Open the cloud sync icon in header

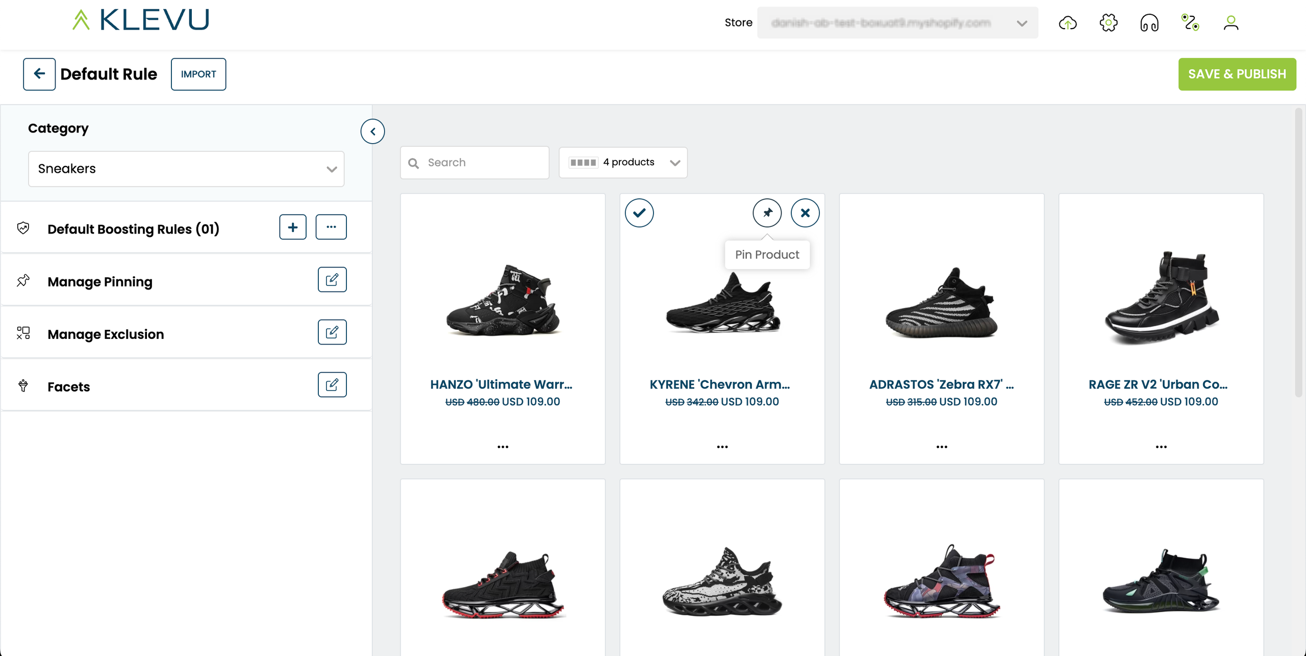click(1067, 23)
